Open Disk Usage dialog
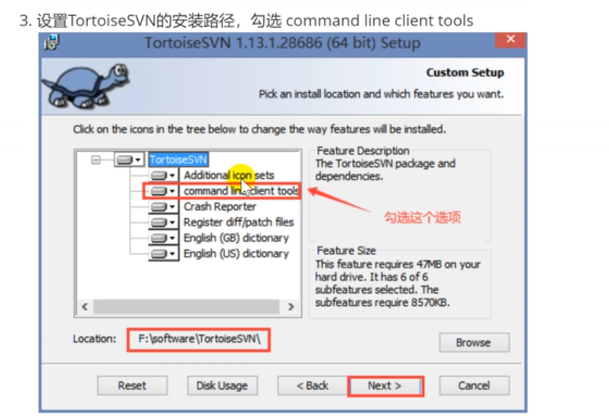This screenshot has height=416, width=609. pyautogui.click(x=222, y=386)
